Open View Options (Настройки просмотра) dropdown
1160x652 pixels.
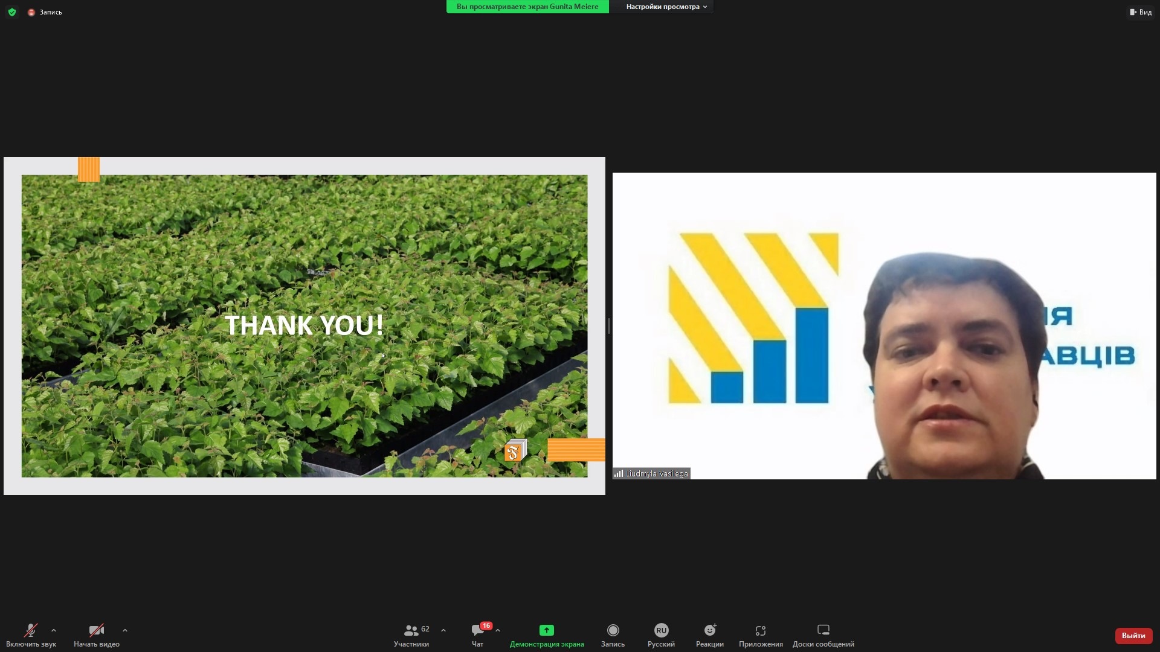[x=666, y=7]
